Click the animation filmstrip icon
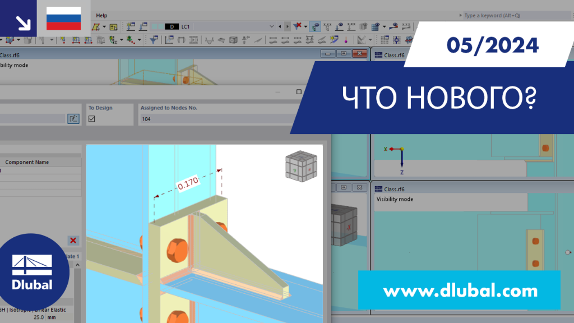 [193, 40]
